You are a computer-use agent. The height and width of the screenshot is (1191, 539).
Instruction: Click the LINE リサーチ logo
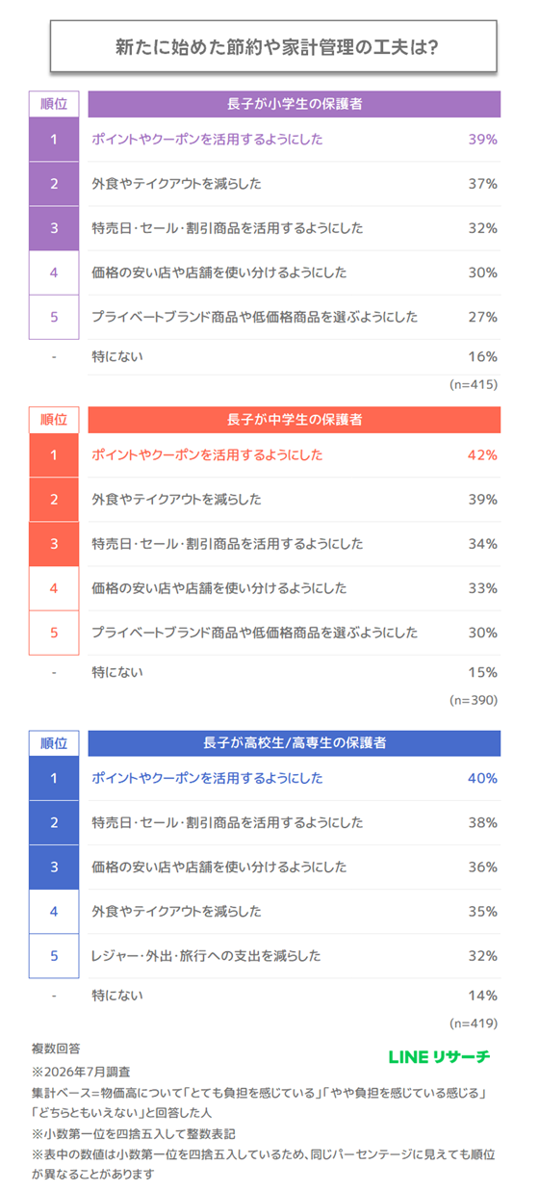pyautogui.click(x=439, y=1055)
